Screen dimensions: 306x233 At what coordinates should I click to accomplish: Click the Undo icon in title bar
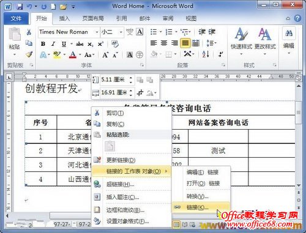click(29, 7)
